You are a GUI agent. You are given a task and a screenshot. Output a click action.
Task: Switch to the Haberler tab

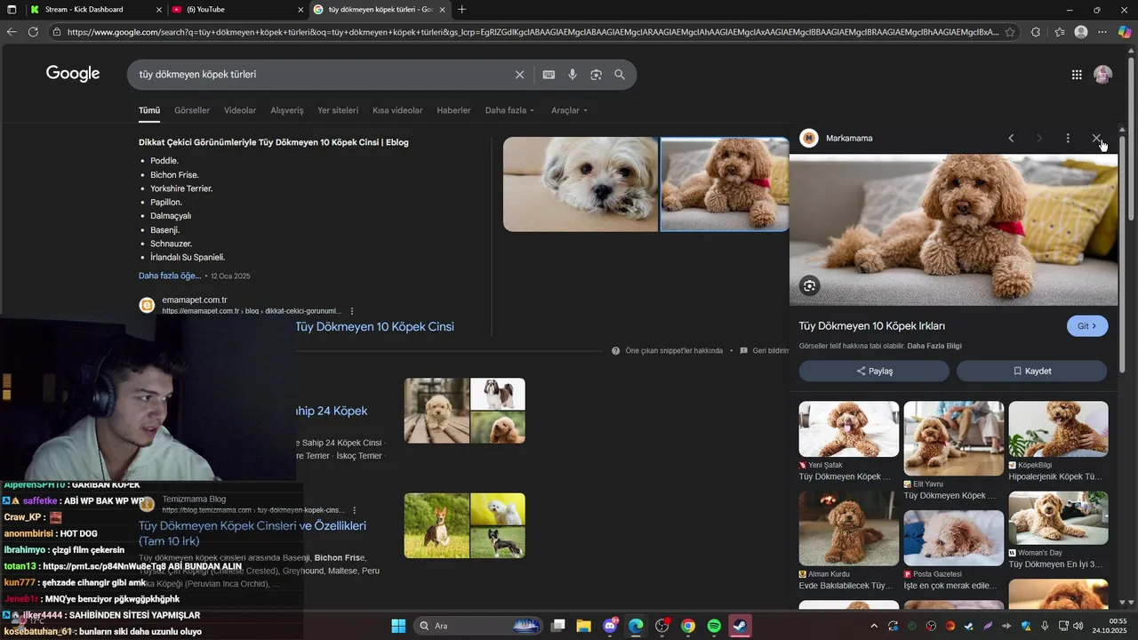(x=453, y=110)
